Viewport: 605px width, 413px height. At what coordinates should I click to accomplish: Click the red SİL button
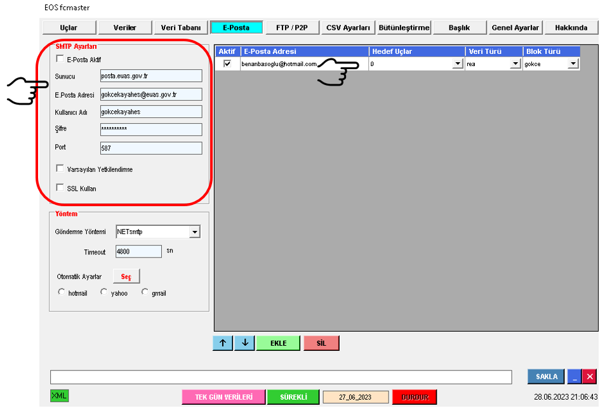point(321,343)
